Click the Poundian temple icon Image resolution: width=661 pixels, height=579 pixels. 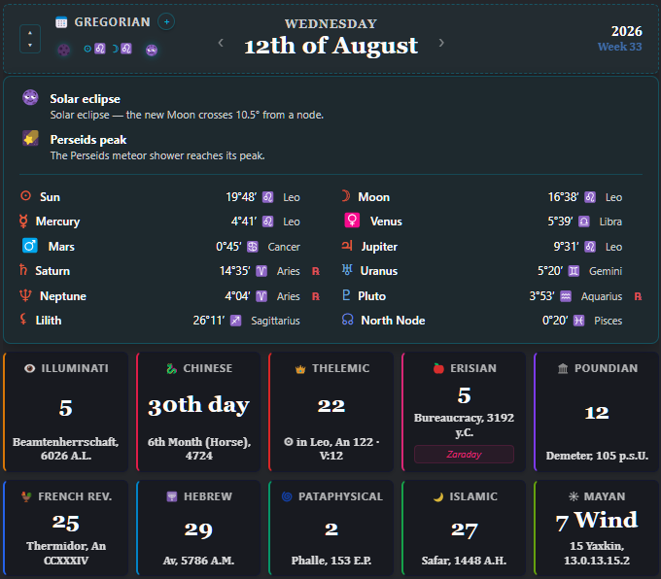(x=563, y=369)
